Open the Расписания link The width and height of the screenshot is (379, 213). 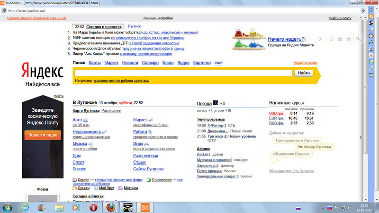pos(111,110)
